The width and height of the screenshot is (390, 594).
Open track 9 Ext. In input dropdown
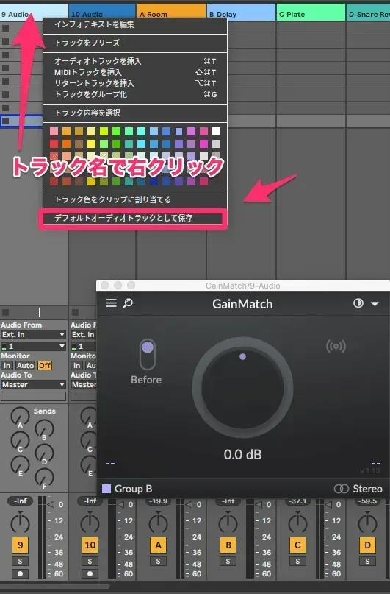tap(33, 335)
